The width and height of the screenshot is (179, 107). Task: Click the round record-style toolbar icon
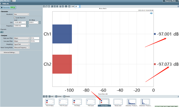tap(69, 6)
